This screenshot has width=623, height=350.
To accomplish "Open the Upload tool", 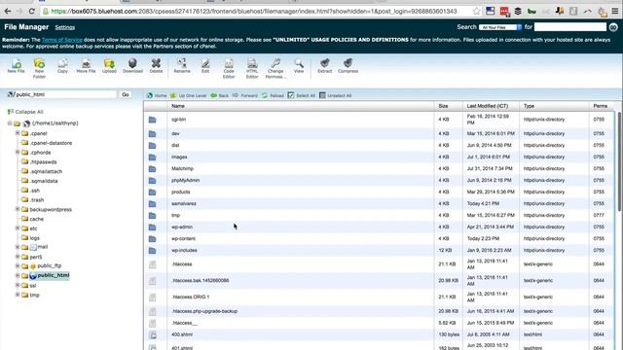I will 109,66.
